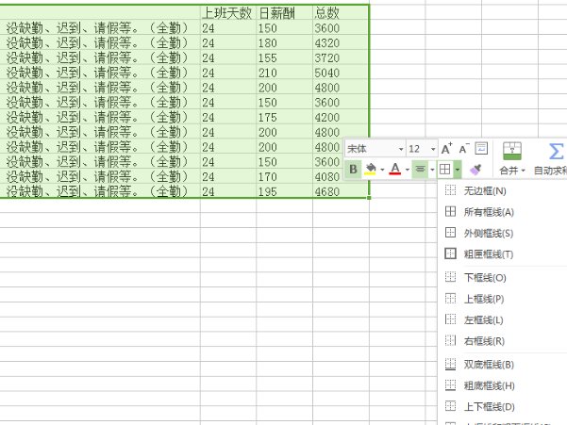Click the selection fill handle at corner
567x425 pixels.
[369, 198]
